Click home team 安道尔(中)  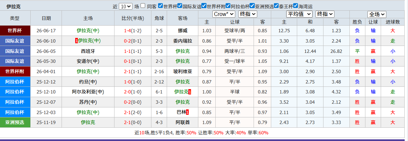(x=88, y=61)
